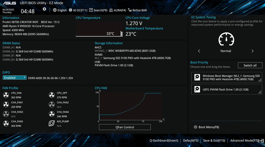265x147 pixels.
Task: Switch tuning profile with left arrow
Action: coord(199,51)
